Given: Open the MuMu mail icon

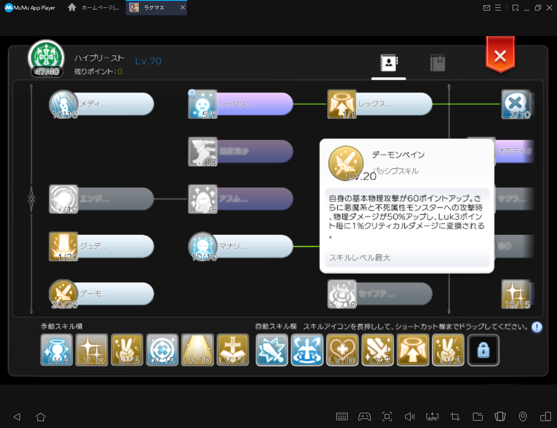Looking at the screenshot, I should (487, 8).
